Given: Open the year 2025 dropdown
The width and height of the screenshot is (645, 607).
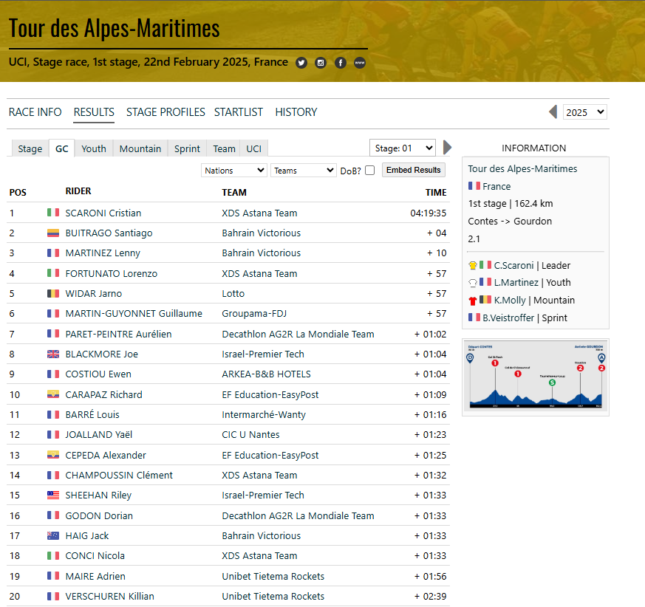Looking at the screenshot, I should pos(584,112).
